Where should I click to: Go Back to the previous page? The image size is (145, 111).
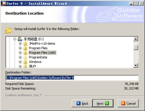(x=82, y=103)
